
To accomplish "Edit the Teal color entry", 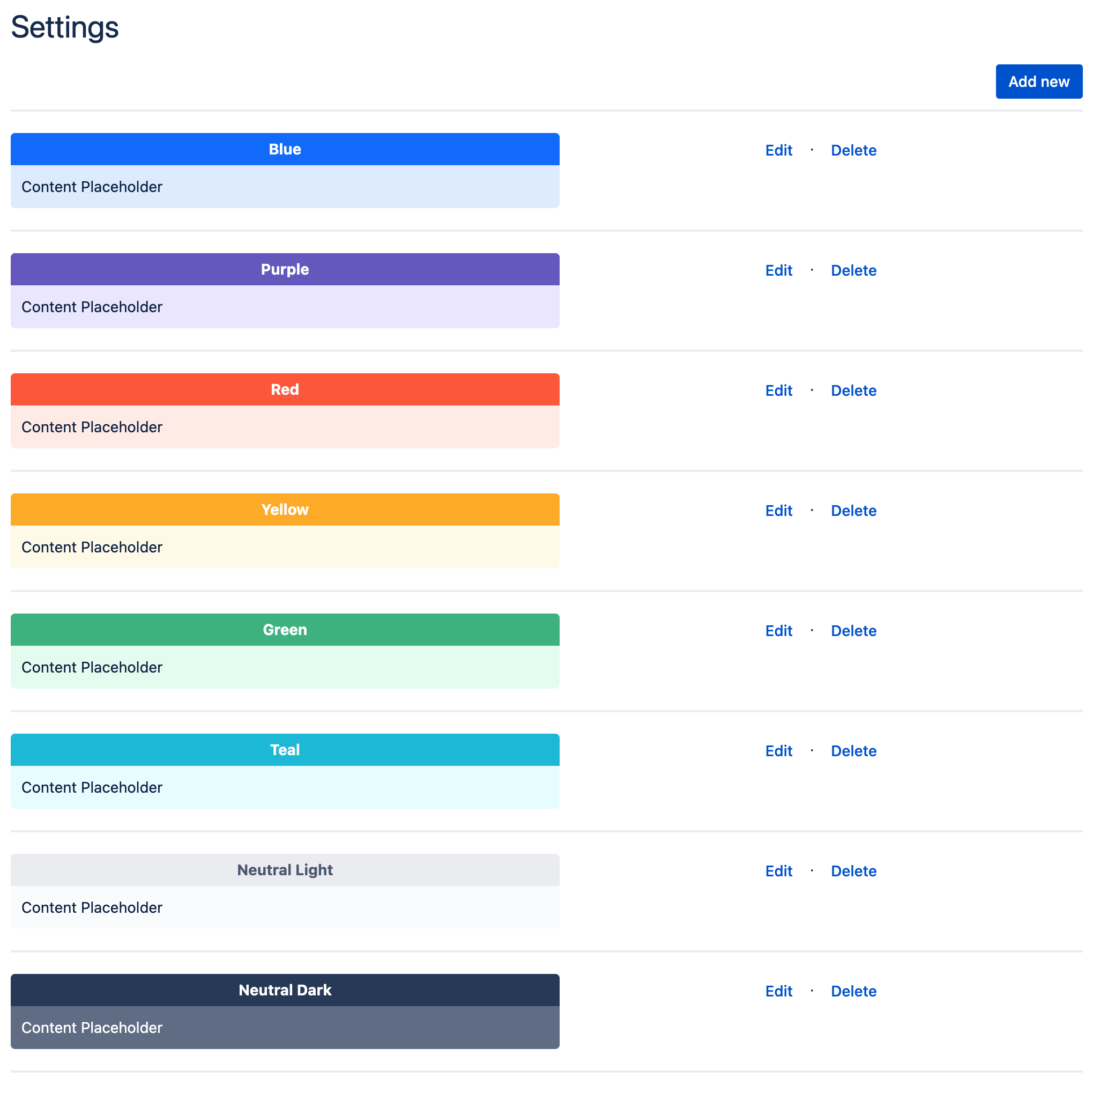I will click(x=778, y=751).
